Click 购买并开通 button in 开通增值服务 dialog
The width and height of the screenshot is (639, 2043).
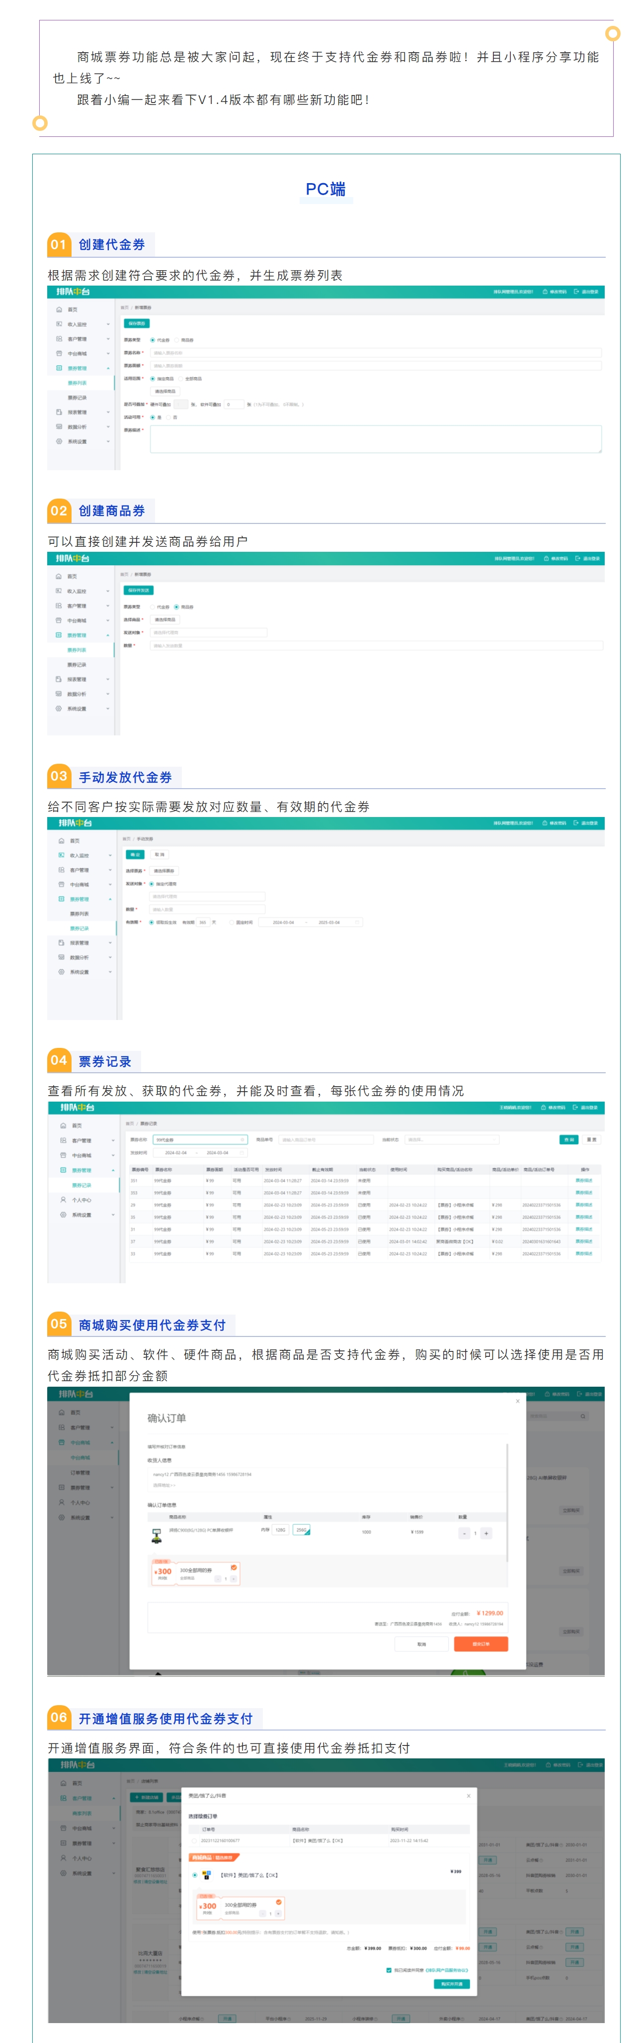coord(451,1983)
